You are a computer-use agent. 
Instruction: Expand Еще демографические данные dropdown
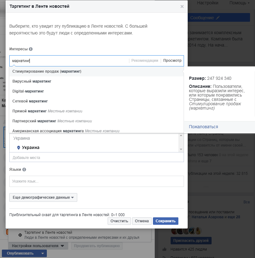(43, 197)
